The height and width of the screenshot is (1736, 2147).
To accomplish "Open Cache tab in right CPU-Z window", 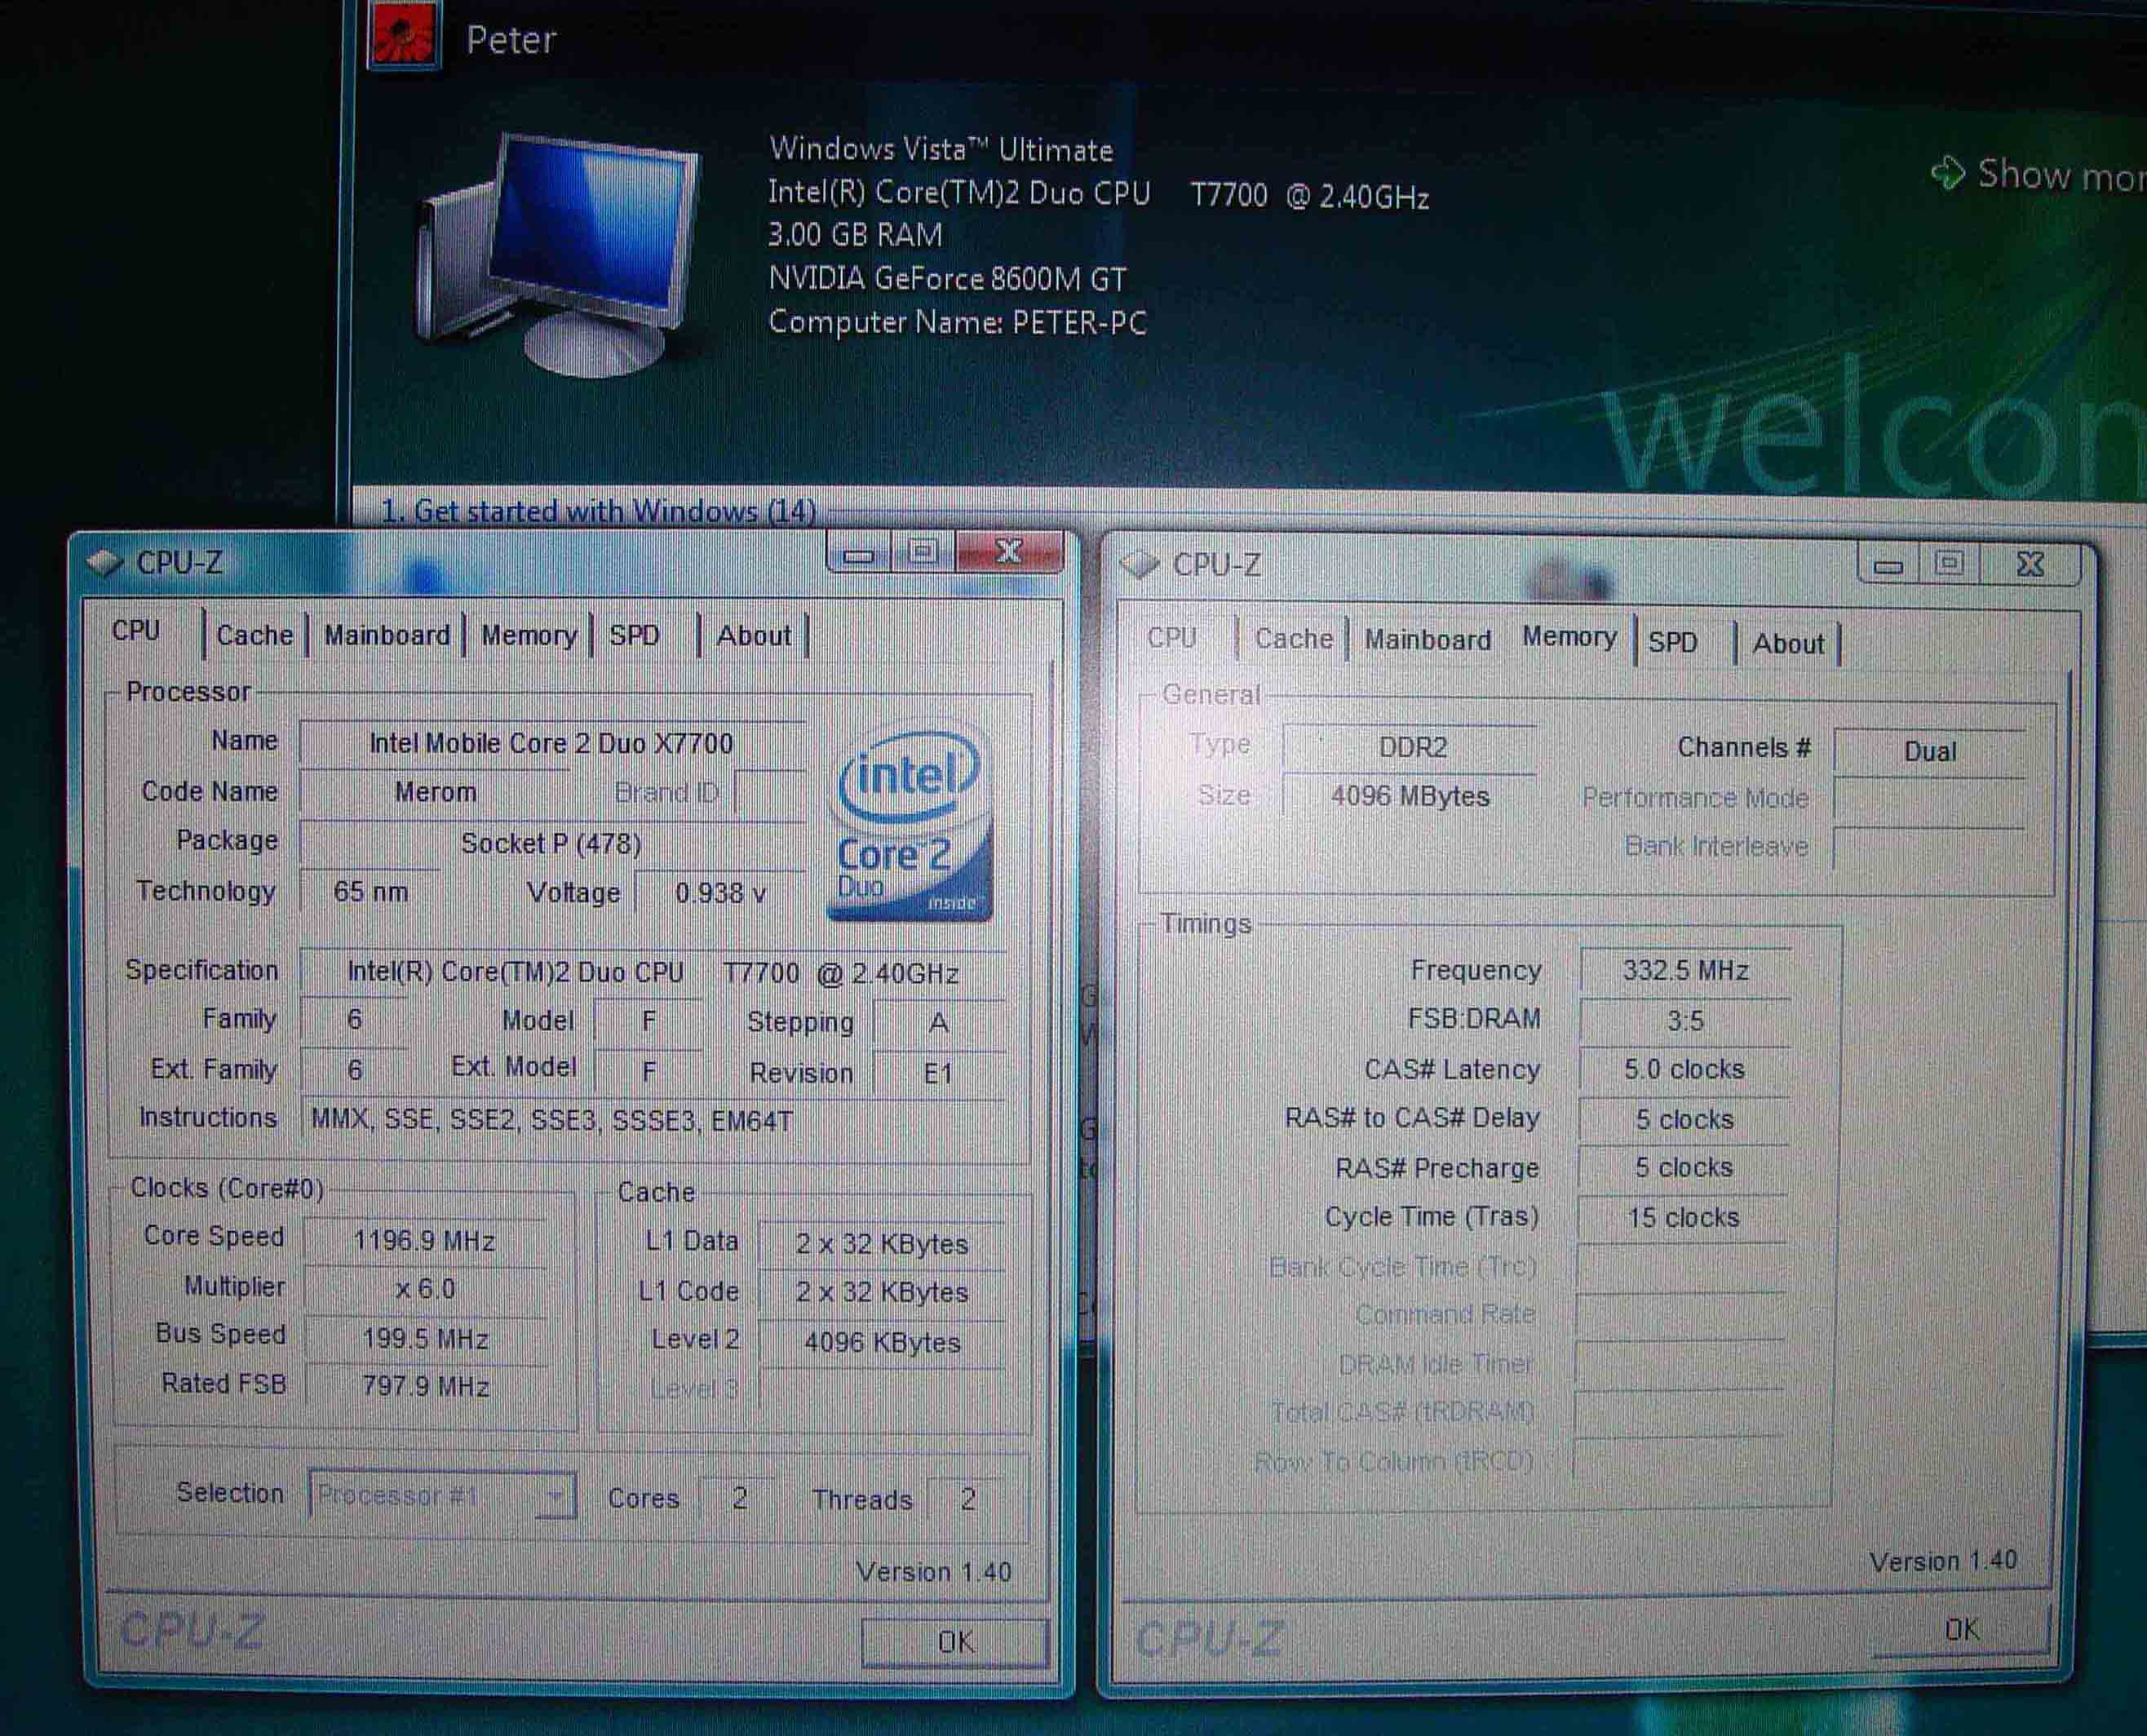I will point(1294,639).
